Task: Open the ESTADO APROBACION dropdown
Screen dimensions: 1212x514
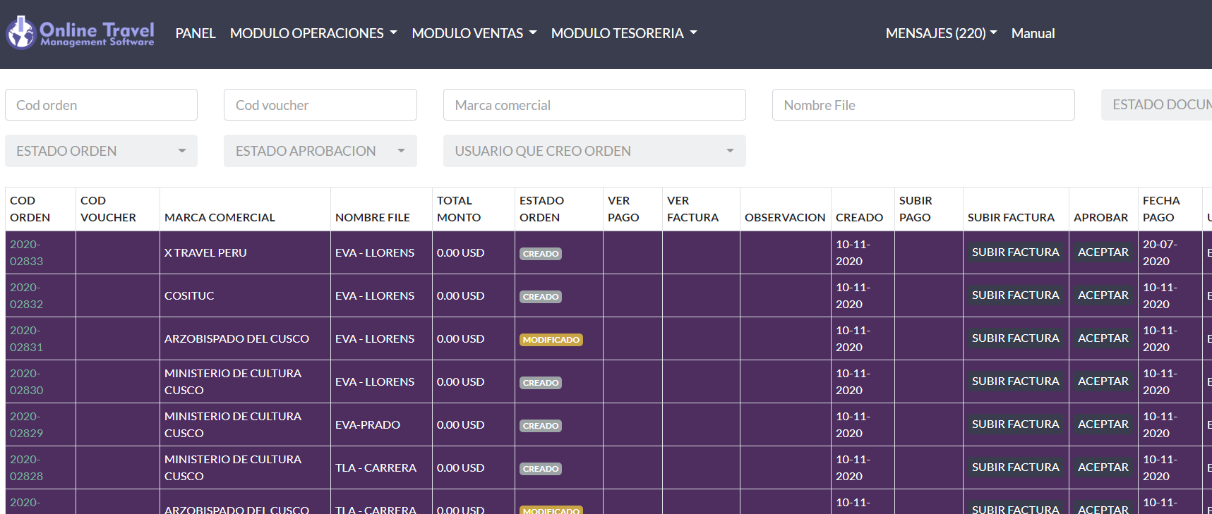Action: click(320, 151)
